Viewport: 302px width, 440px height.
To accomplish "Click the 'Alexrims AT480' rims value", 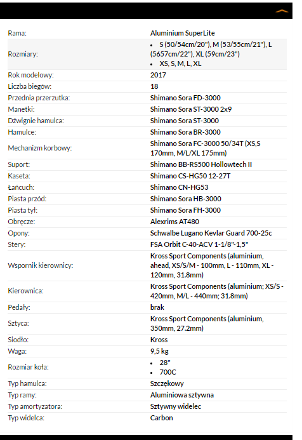I will coord(174,222).
